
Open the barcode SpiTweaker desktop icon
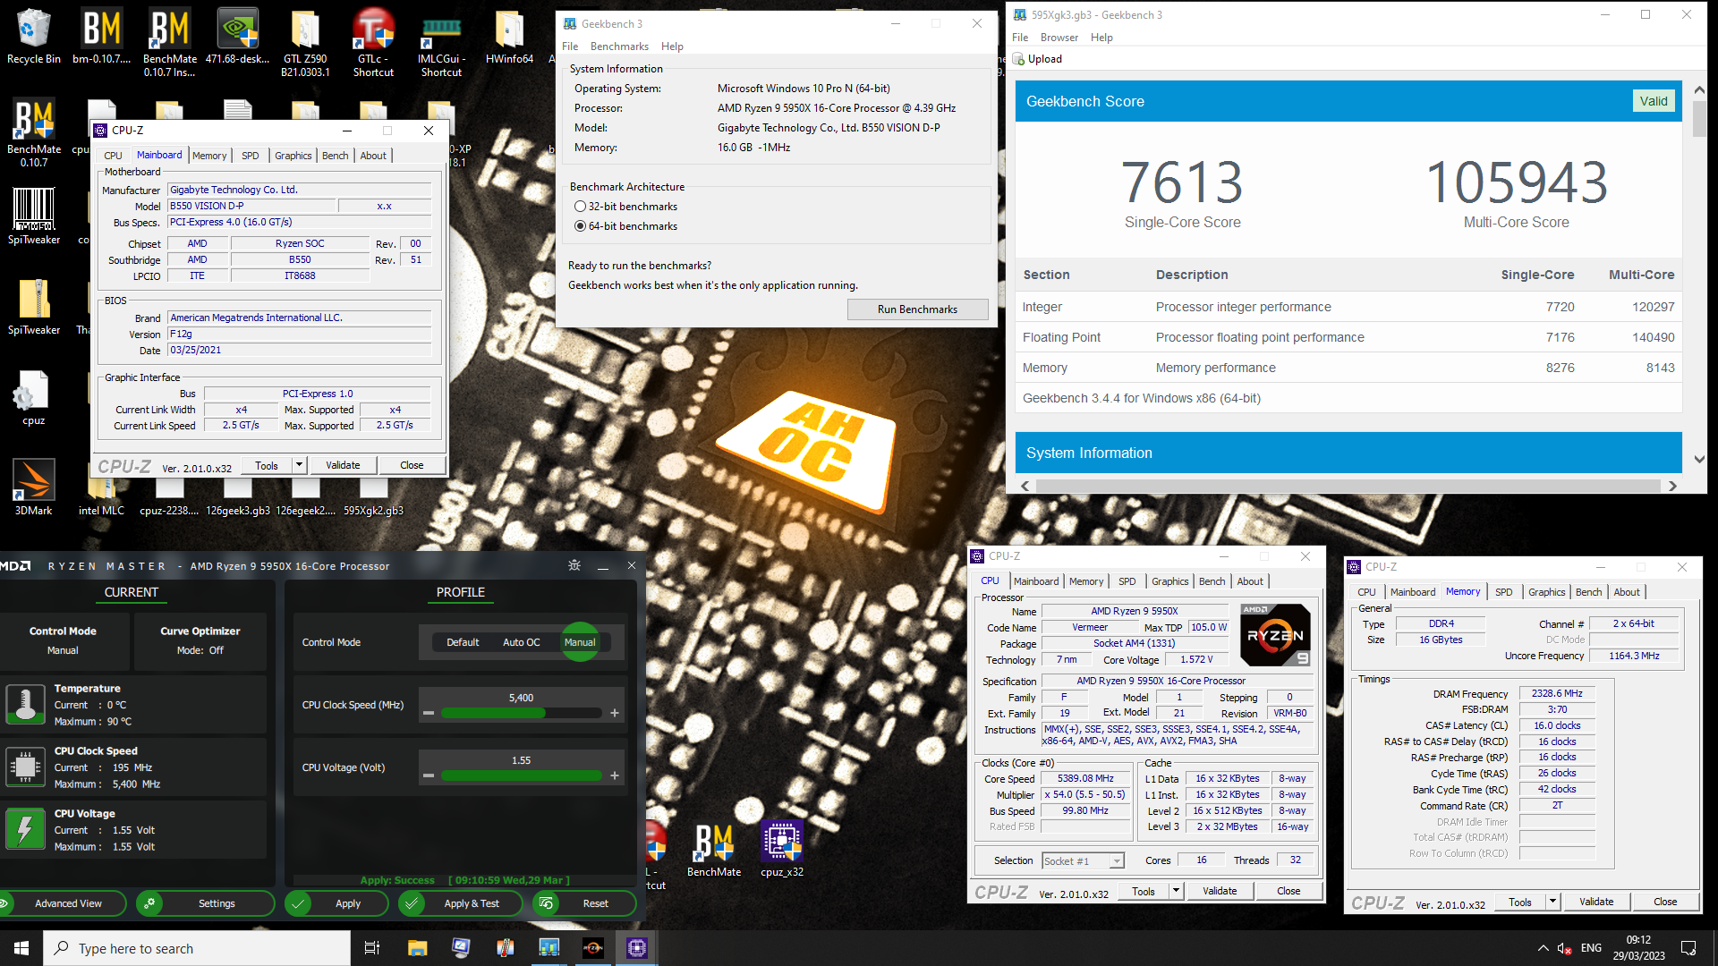click(34, 216)
